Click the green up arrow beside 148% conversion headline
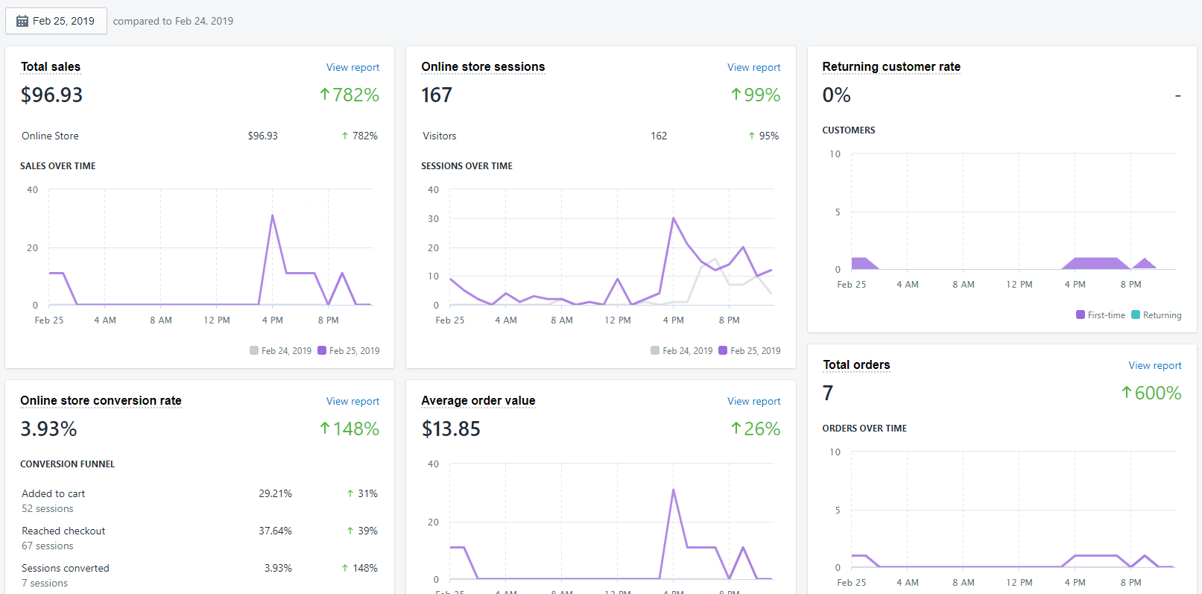The height and width of the screenshot is (594, 1202). pos(325,429)
